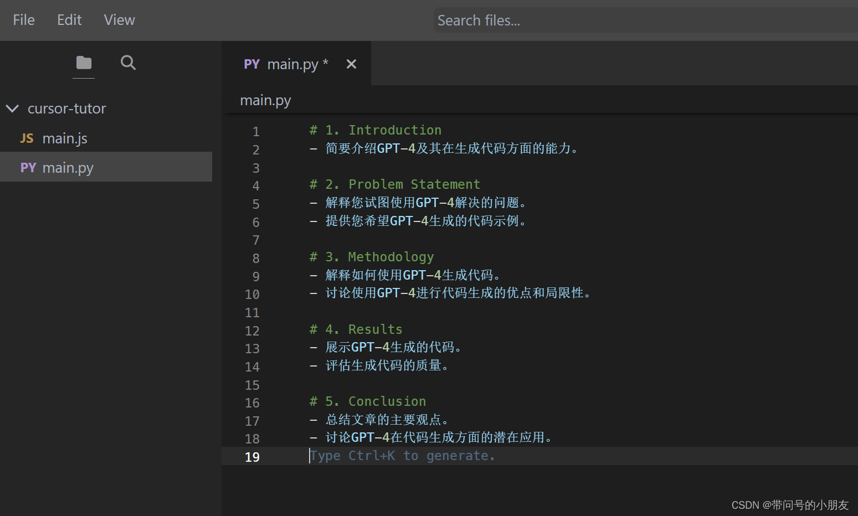Open the file explorer folder icon
Viewport: 858px width, 516px height.
click(84, 63)
